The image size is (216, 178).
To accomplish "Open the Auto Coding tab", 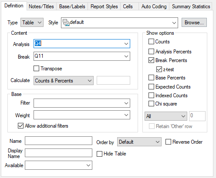I will click(154, 7).
